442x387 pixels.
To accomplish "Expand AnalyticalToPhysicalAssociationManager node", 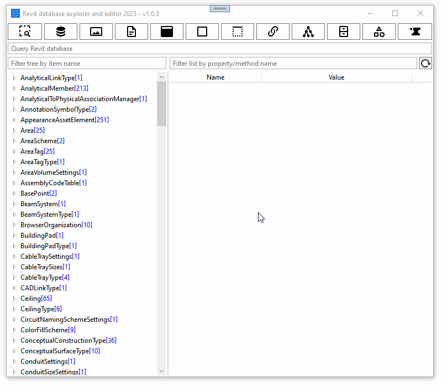I will 14,99.
